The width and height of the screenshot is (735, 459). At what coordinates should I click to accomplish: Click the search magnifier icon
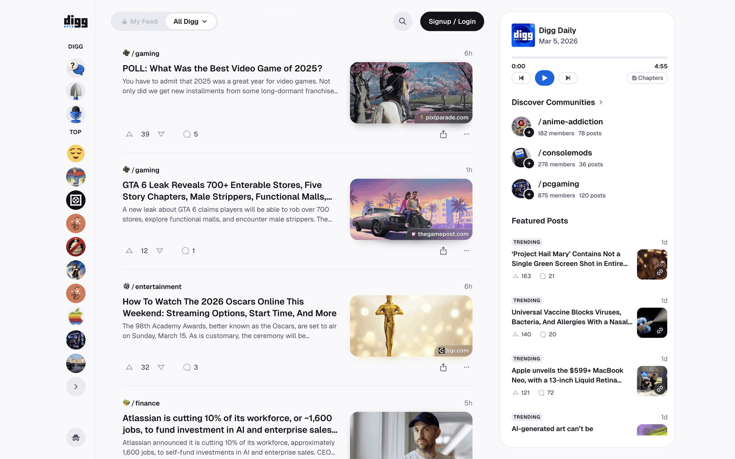click(402, 21)
